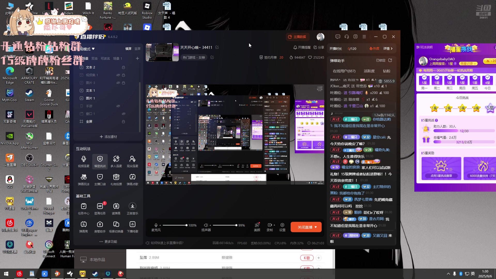496x279 pixels.
Task: Click 开播提醒 broadcast reminder
Action: pyautogui.click(x=302, y=47)
